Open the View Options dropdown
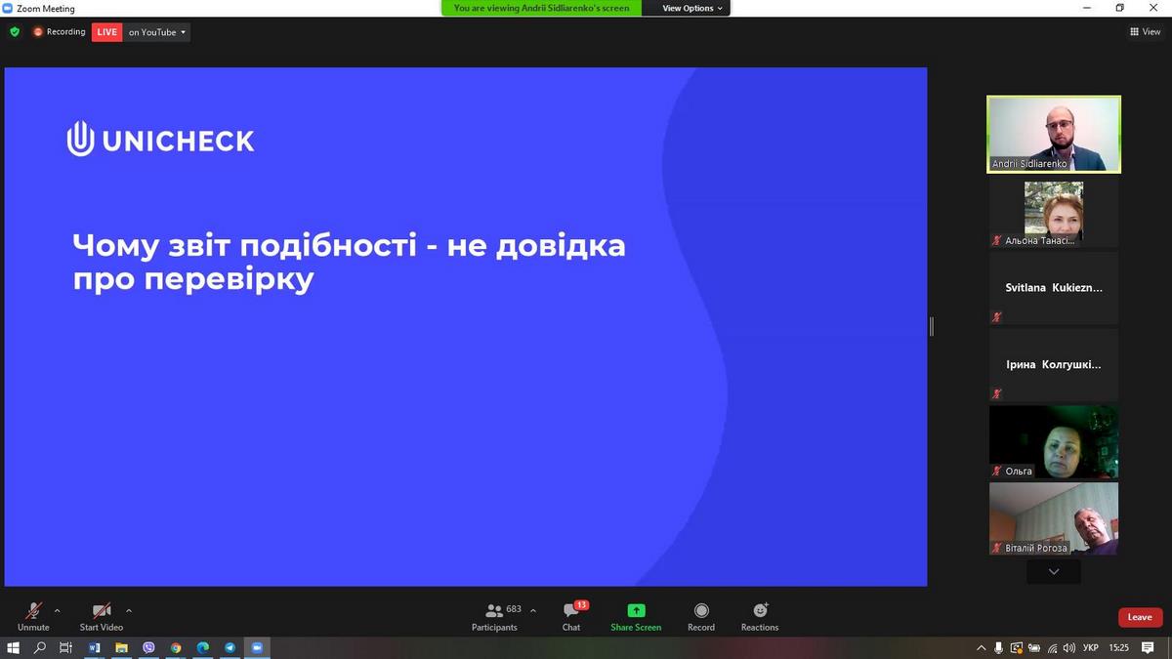Viewport: 1172px width, 659px height. coord(692,8)
